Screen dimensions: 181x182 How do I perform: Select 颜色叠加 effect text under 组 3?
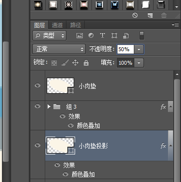point(89,126)
